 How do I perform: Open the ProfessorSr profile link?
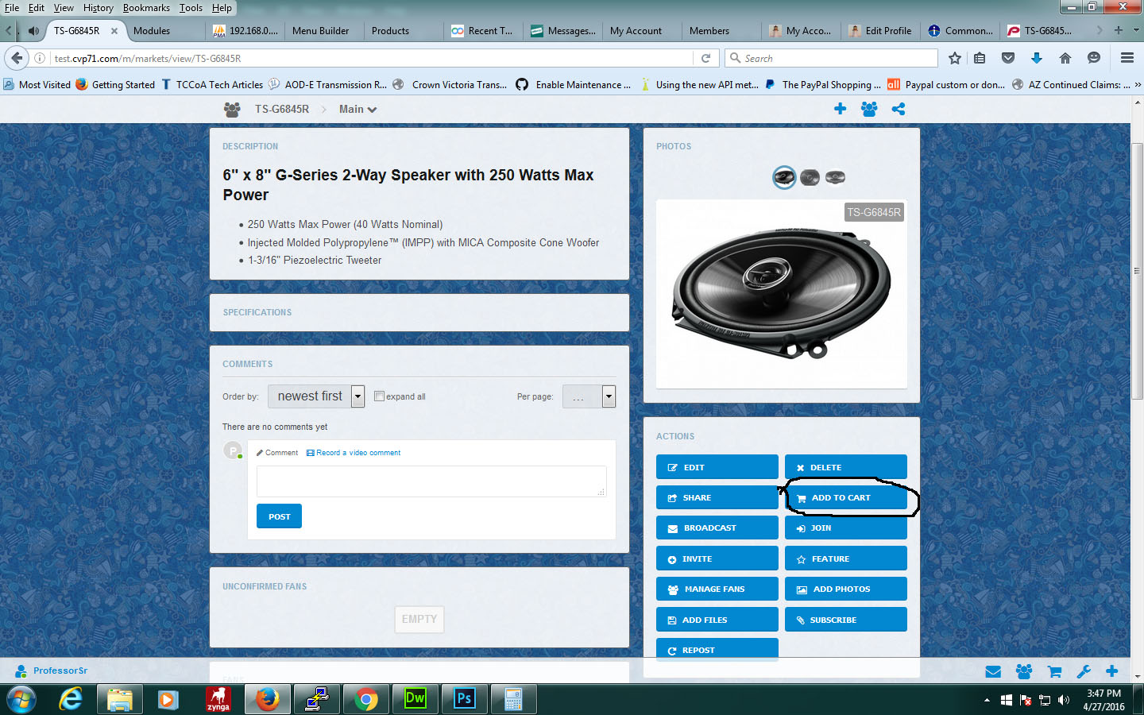(52, 671)
